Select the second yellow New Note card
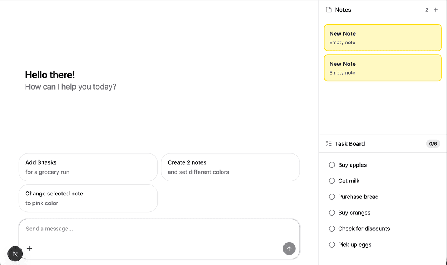This screenshot has height=265, width=447. (383, 68)
